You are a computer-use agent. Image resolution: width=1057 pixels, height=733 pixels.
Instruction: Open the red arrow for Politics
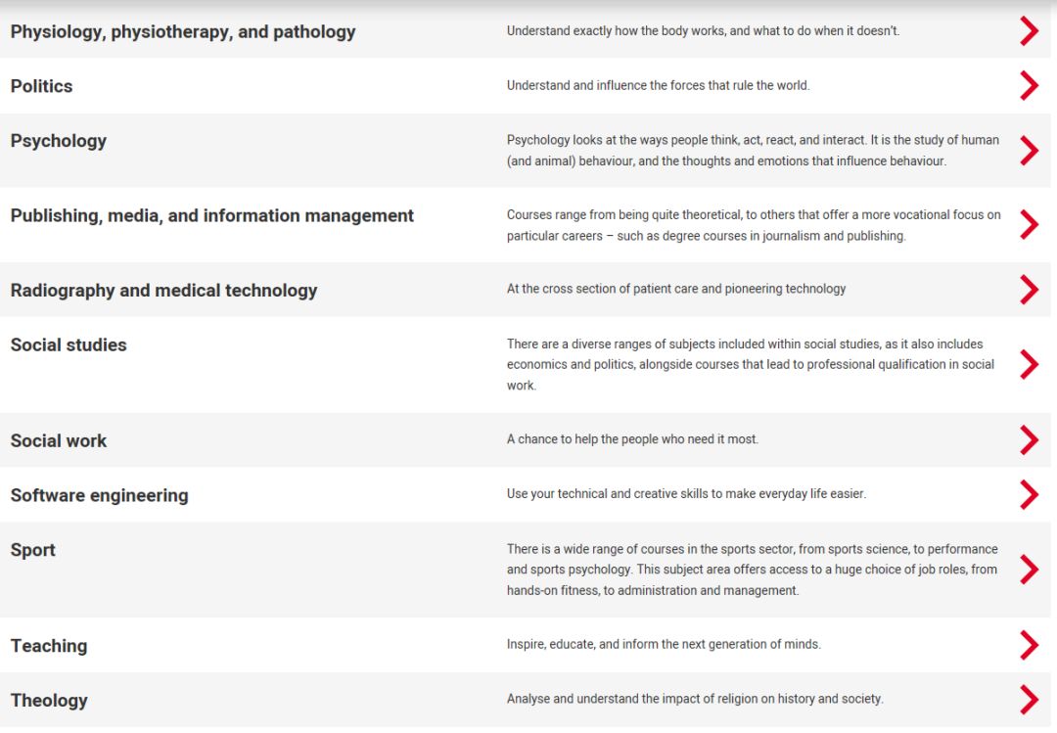(x=1029, y=86)
